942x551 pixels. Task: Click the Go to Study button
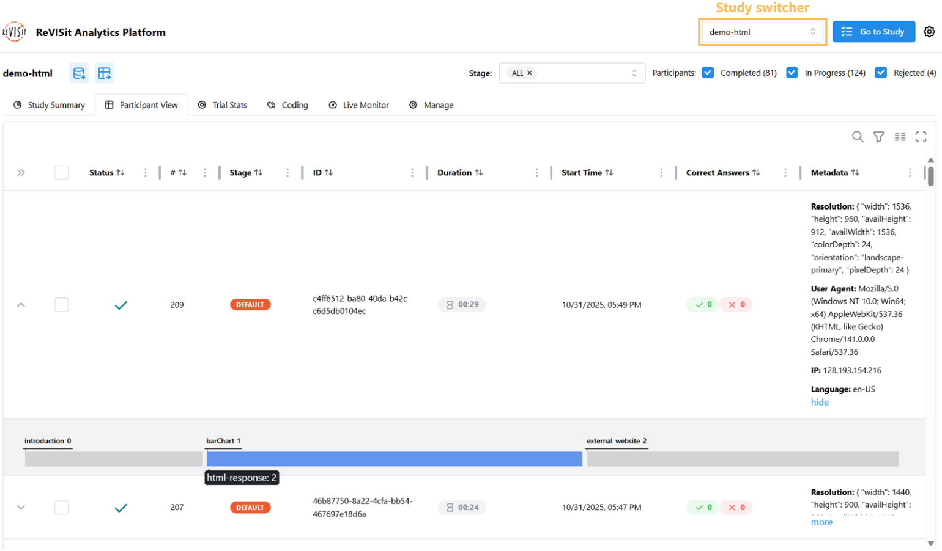pyautogui.click(x=873, y=32)
